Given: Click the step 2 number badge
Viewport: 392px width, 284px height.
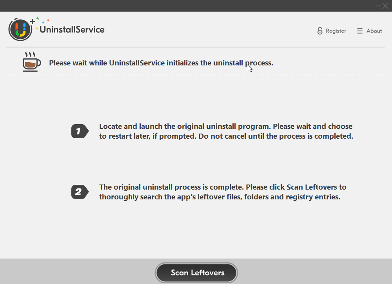Looking at the screenshot, I should point(80,192).
